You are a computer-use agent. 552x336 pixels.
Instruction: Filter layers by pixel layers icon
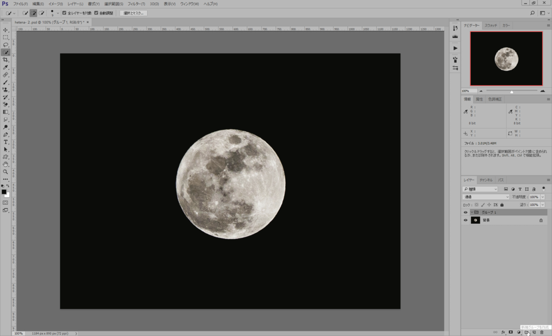[506, 189]
